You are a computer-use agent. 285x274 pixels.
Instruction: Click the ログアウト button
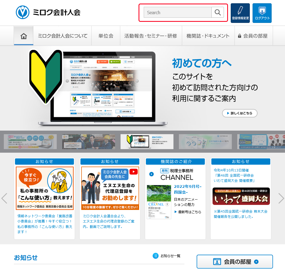pos(262,13)
